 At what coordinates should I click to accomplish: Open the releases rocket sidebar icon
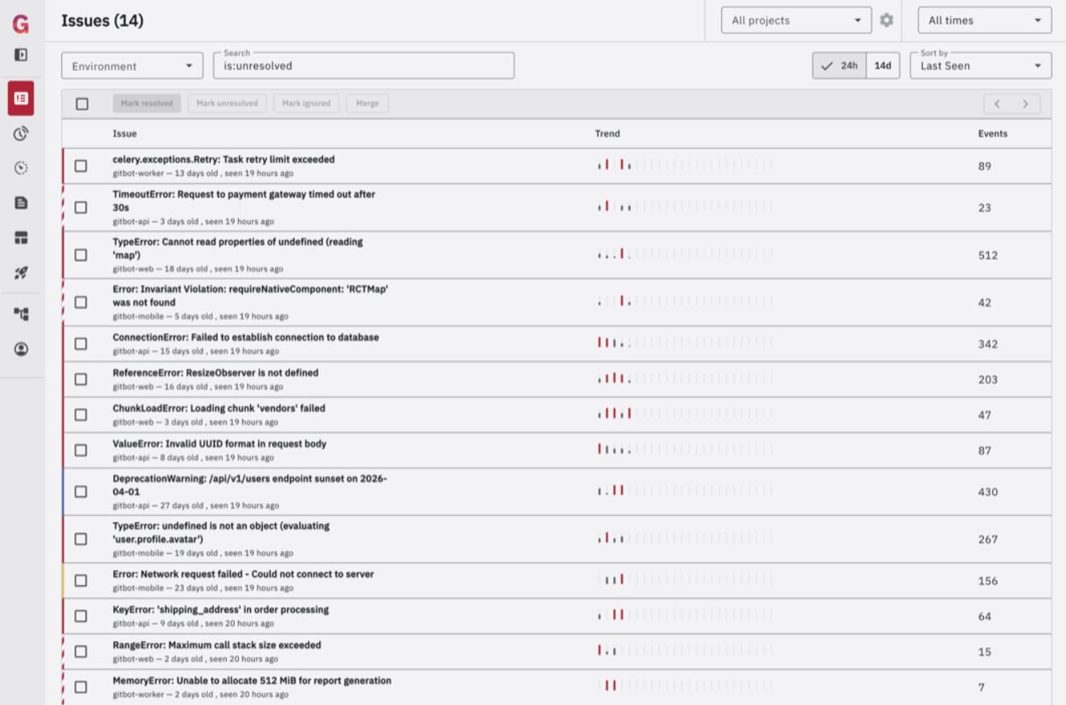pyautogui.click(x=21, y=273)
